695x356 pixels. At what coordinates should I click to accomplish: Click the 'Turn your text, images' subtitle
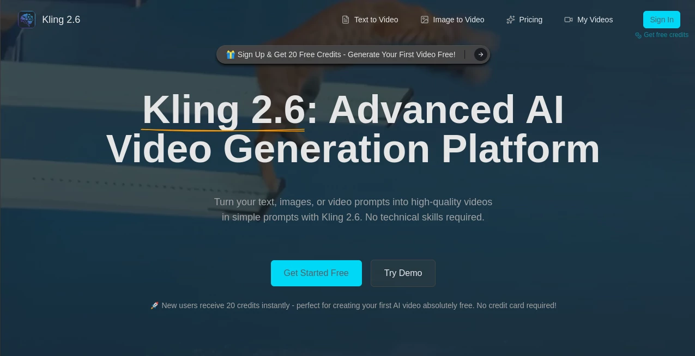click(x=353, y=210)
